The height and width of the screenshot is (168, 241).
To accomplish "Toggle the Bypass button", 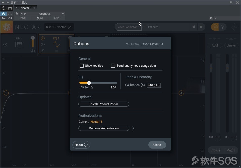I will click(215, 150).
